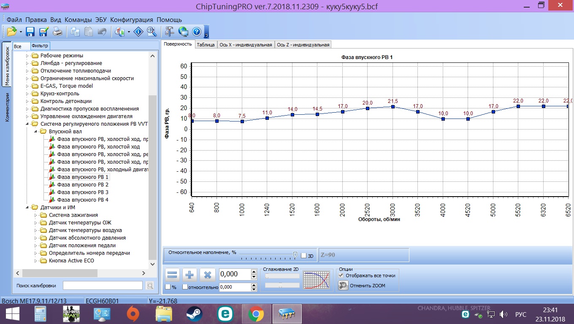Click the lower 'Сглаживание 2D' slider
Screen dimensions: 574x324
pyautogui.click(x=282, y=285)
